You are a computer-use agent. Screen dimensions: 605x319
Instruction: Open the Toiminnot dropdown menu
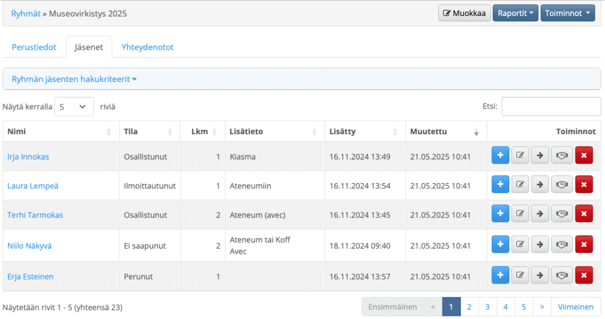567,13
